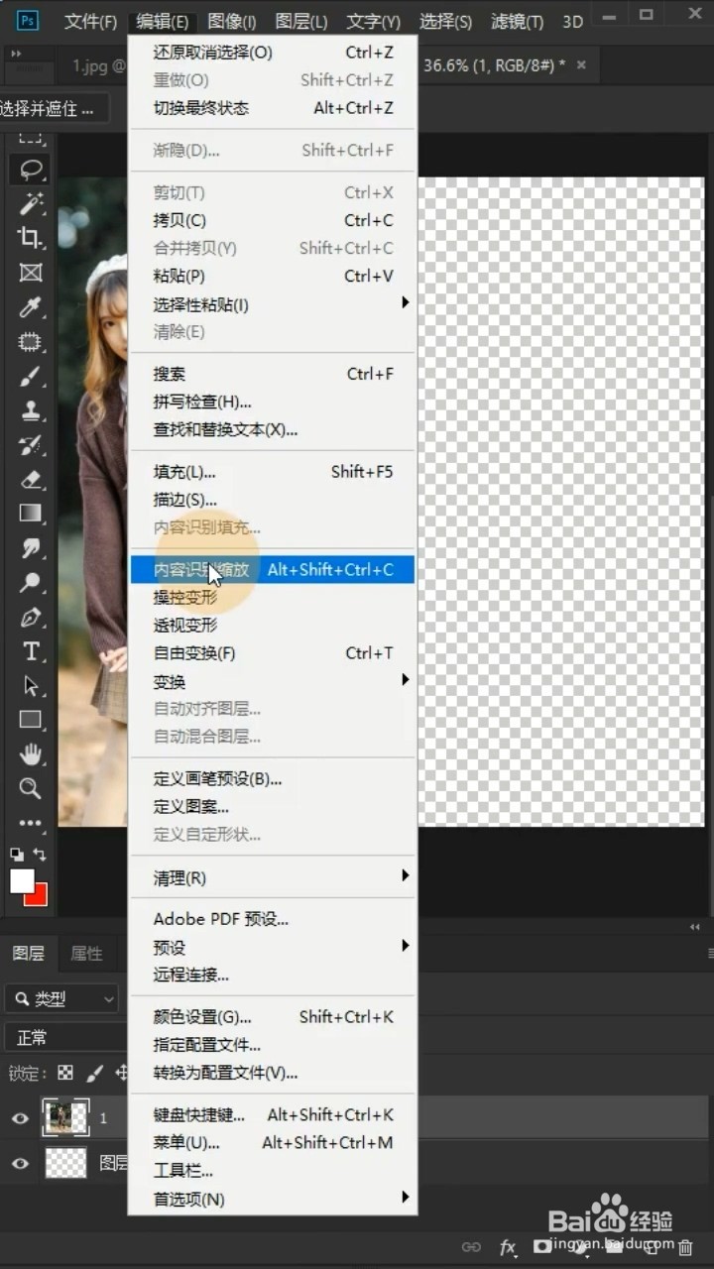Switch to the 属性 panel tab
The width and height of the screenshot is (714, 1269).
[86, 954]
